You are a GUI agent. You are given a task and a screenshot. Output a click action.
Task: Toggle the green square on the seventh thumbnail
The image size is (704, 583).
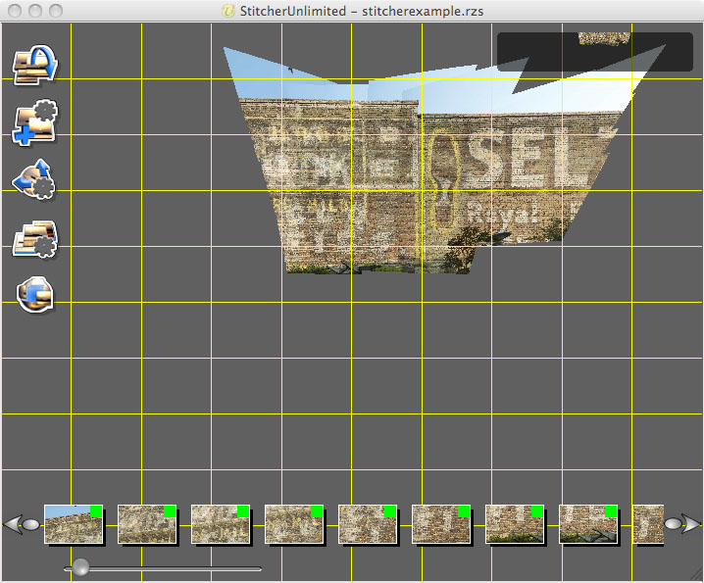[537, 511]
